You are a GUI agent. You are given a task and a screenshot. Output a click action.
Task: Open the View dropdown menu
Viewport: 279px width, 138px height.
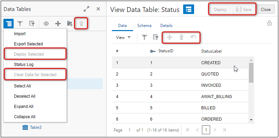pyautogui.click(x=123, y=38)
